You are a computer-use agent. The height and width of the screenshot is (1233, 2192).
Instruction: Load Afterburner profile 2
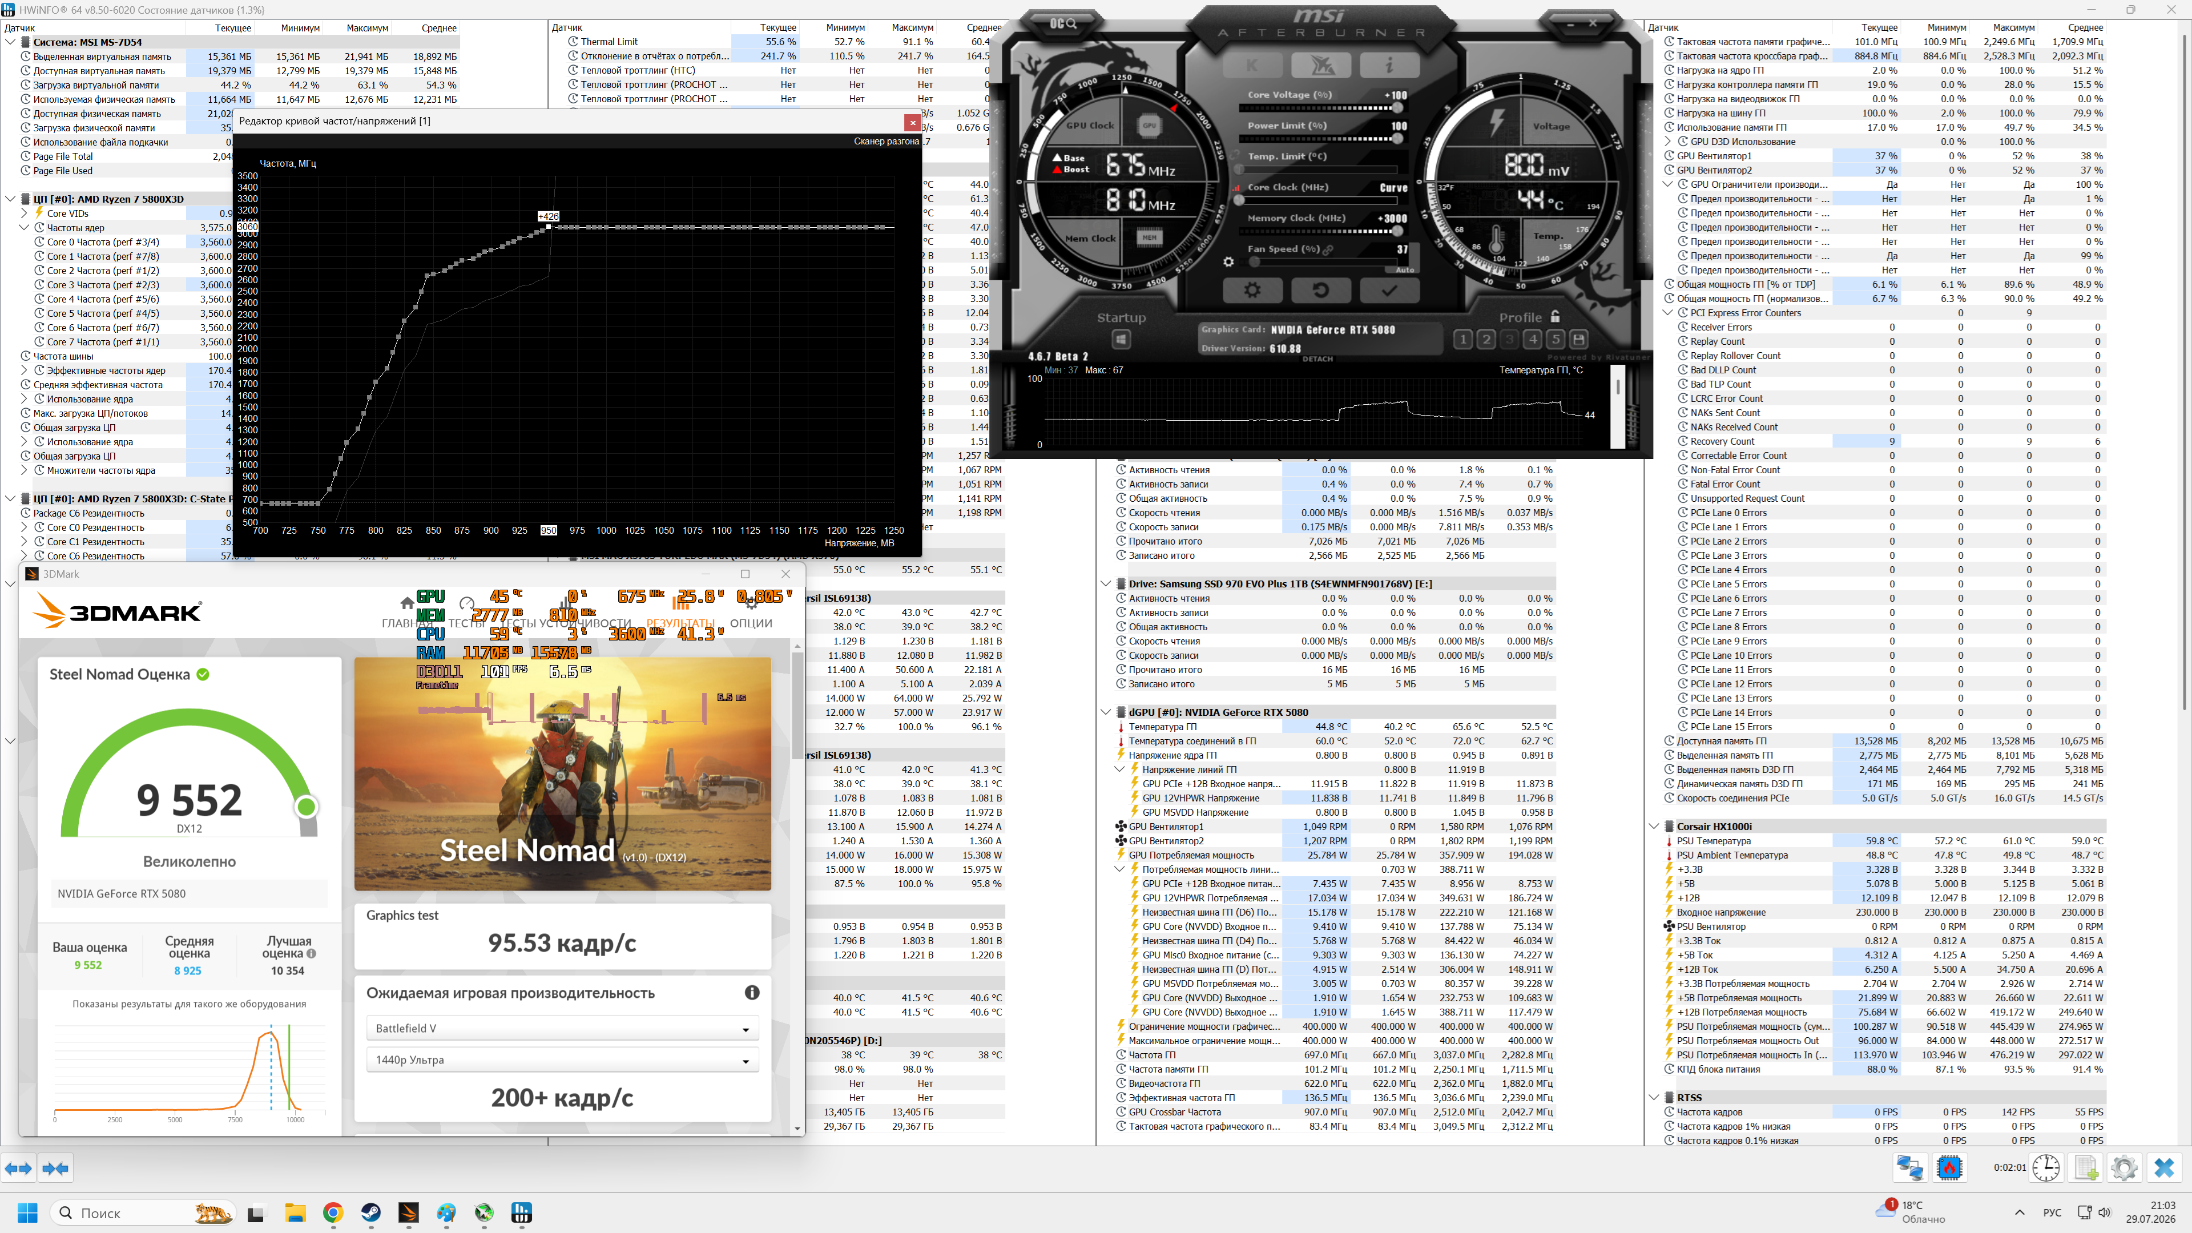point(1486,339)
